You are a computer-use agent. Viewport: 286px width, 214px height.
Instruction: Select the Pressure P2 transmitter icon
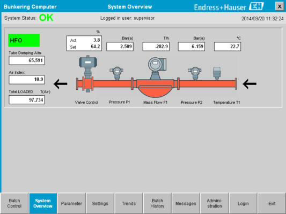[195, 73]
